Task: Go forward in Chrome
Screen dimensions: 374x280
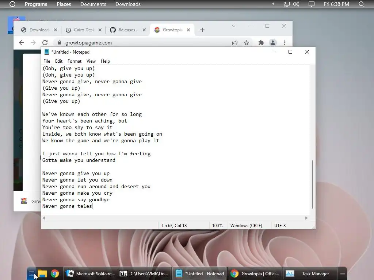Action: [x=33, y=43]
